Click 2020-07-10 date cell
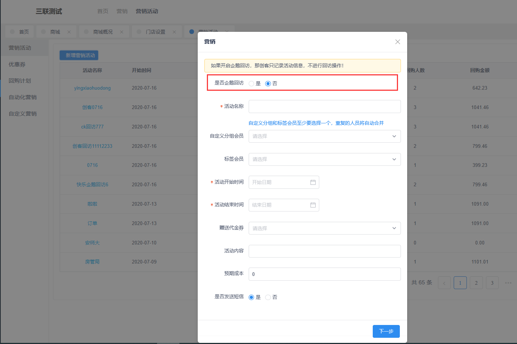 pyautogui.click(x=144, y=243)
